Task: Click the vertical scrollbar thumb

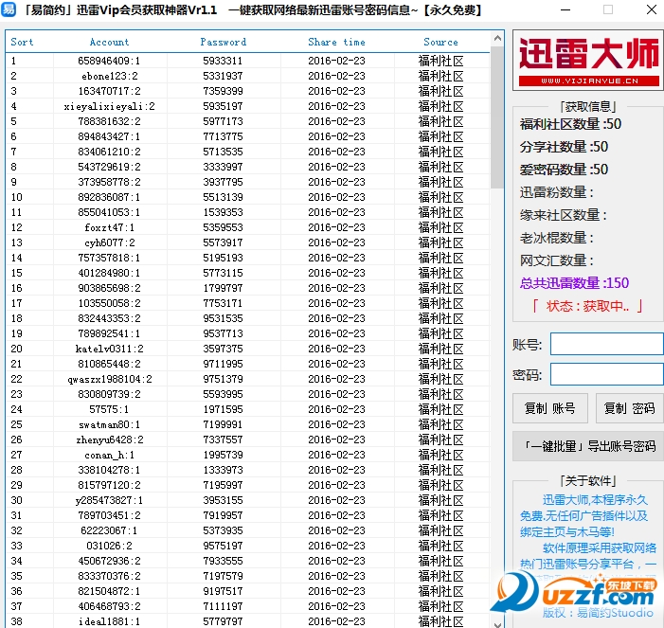Action: 497,117
